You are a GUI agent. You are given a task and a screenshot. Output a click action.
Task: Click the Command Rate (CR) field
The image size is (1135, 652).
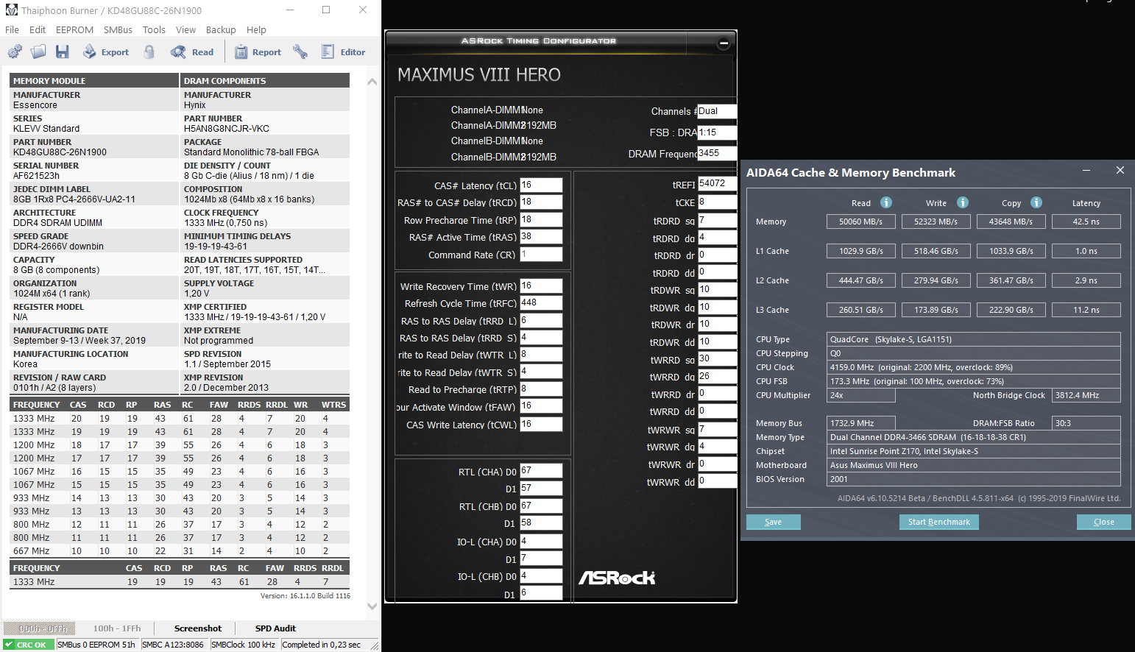541,254
